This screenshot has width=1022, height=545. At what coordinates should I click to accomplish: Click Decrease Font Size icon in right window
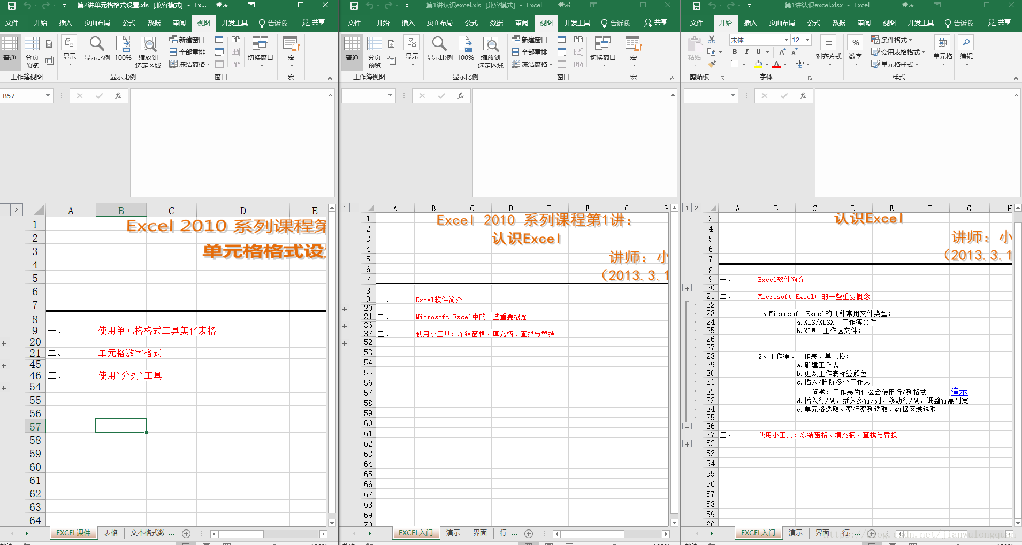coord(794,52)
